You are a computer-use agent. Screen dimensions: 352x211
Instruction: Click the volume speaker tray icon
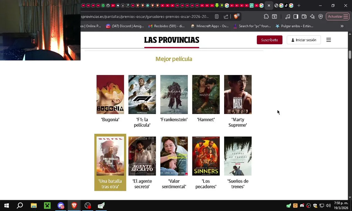click(328, 206)
